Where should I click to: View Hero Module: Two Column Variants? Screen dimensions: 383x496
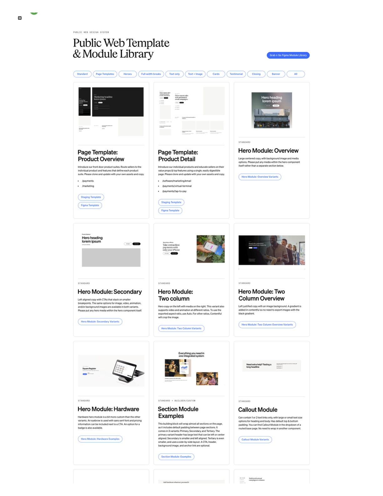pos(181,328)
